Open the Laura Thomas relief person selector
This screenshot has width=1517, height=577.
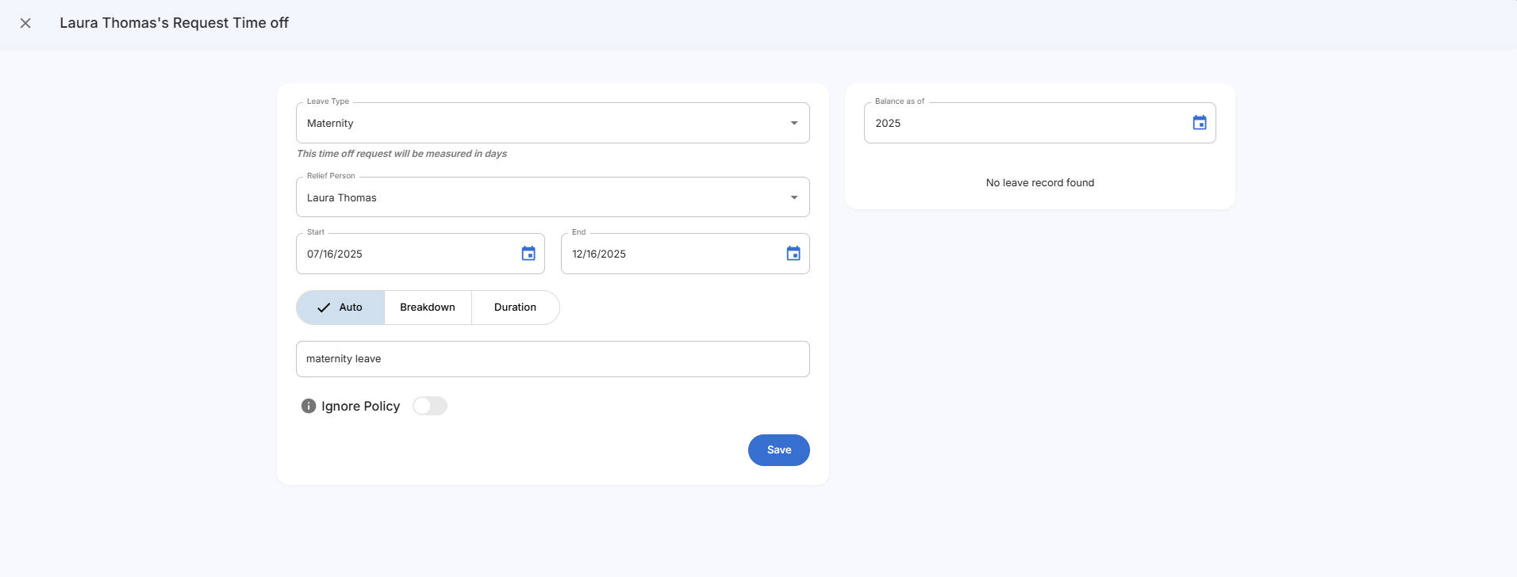(540, 197)
